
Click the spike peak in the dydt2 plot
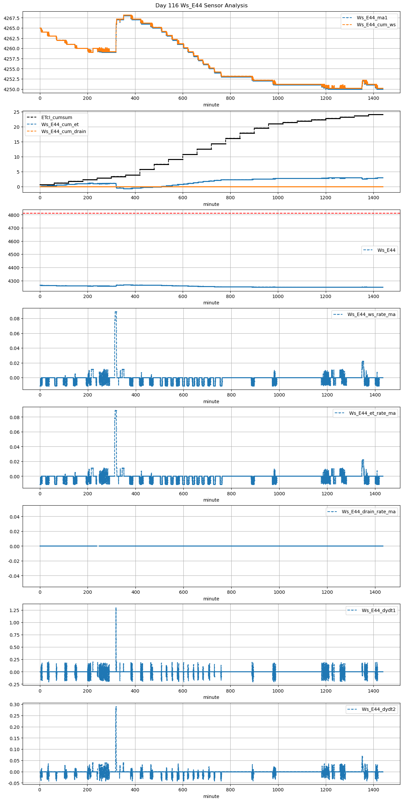[x=116, y=707]
